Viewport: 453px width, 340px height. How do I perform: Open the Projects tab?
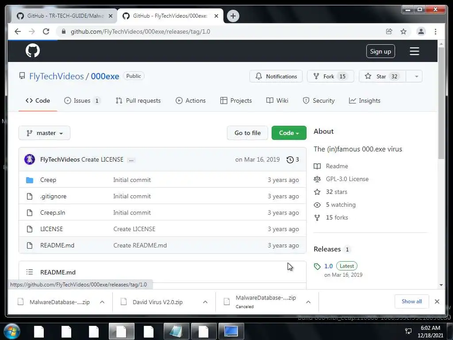pos(236,100)
